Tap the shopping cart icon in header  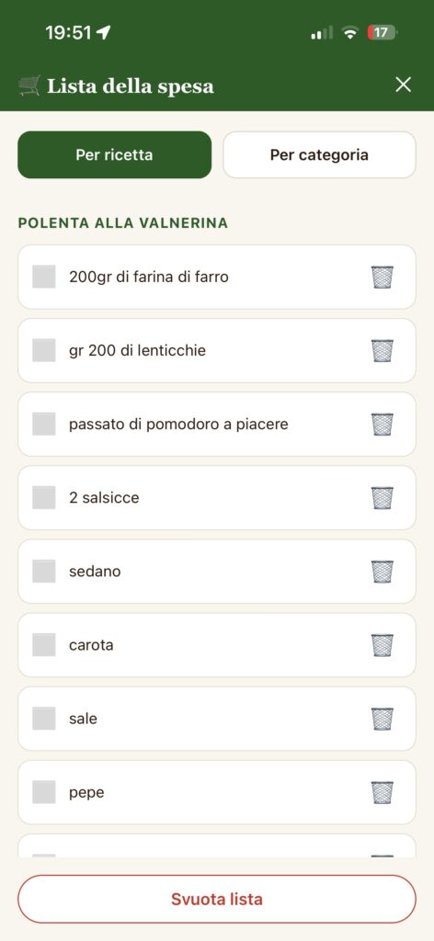(x=29, y=85)
